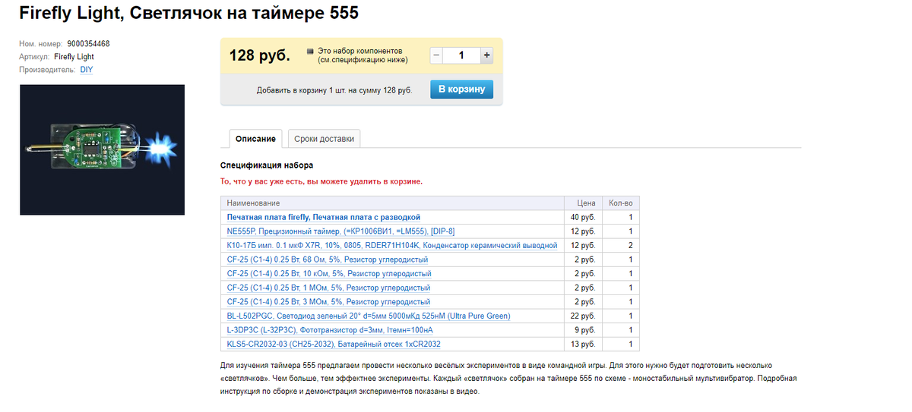Click the component kit icon beside 'Это набор компонентов'

[x=310, y=51]
